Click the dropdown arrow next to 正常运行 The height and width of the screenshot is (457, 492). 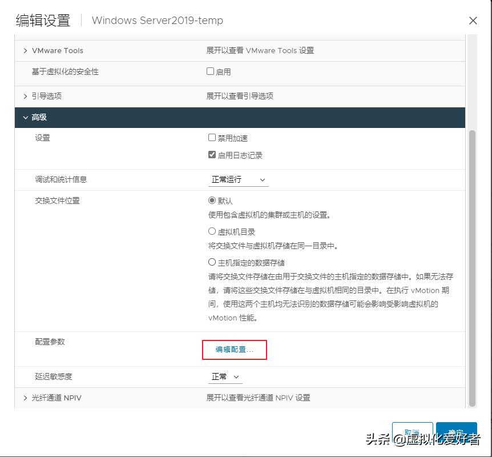coord(261,179)
